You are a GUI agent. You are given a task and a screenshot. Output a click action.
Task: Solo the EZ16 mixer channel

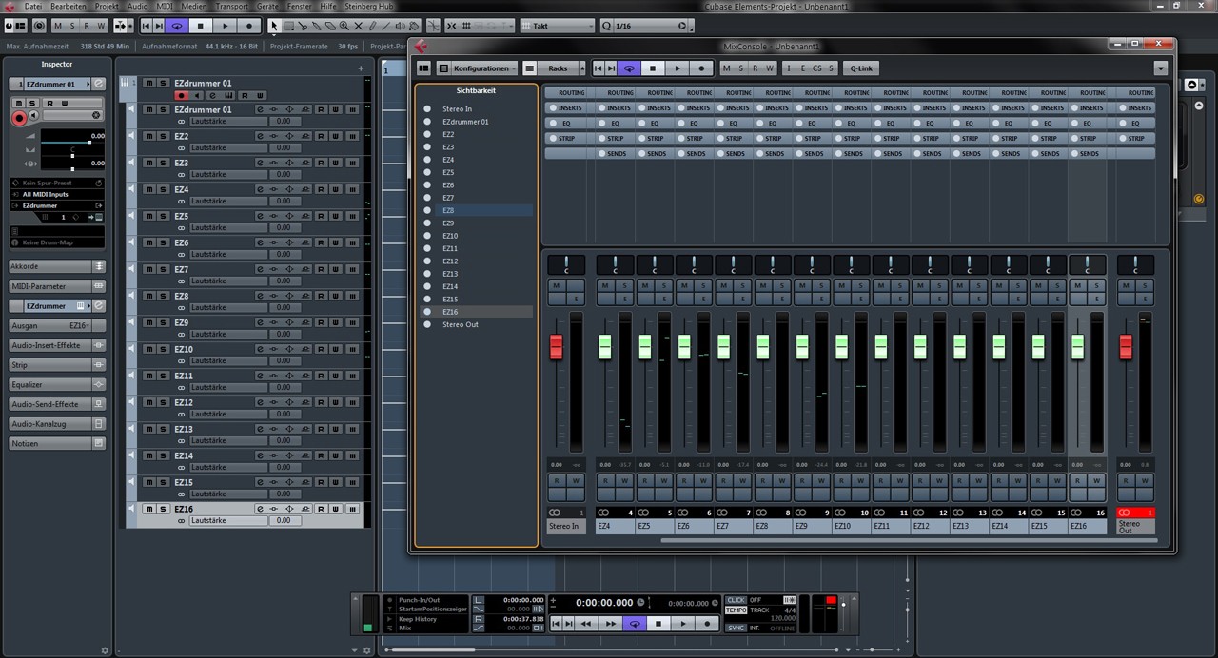[1097, 285]
